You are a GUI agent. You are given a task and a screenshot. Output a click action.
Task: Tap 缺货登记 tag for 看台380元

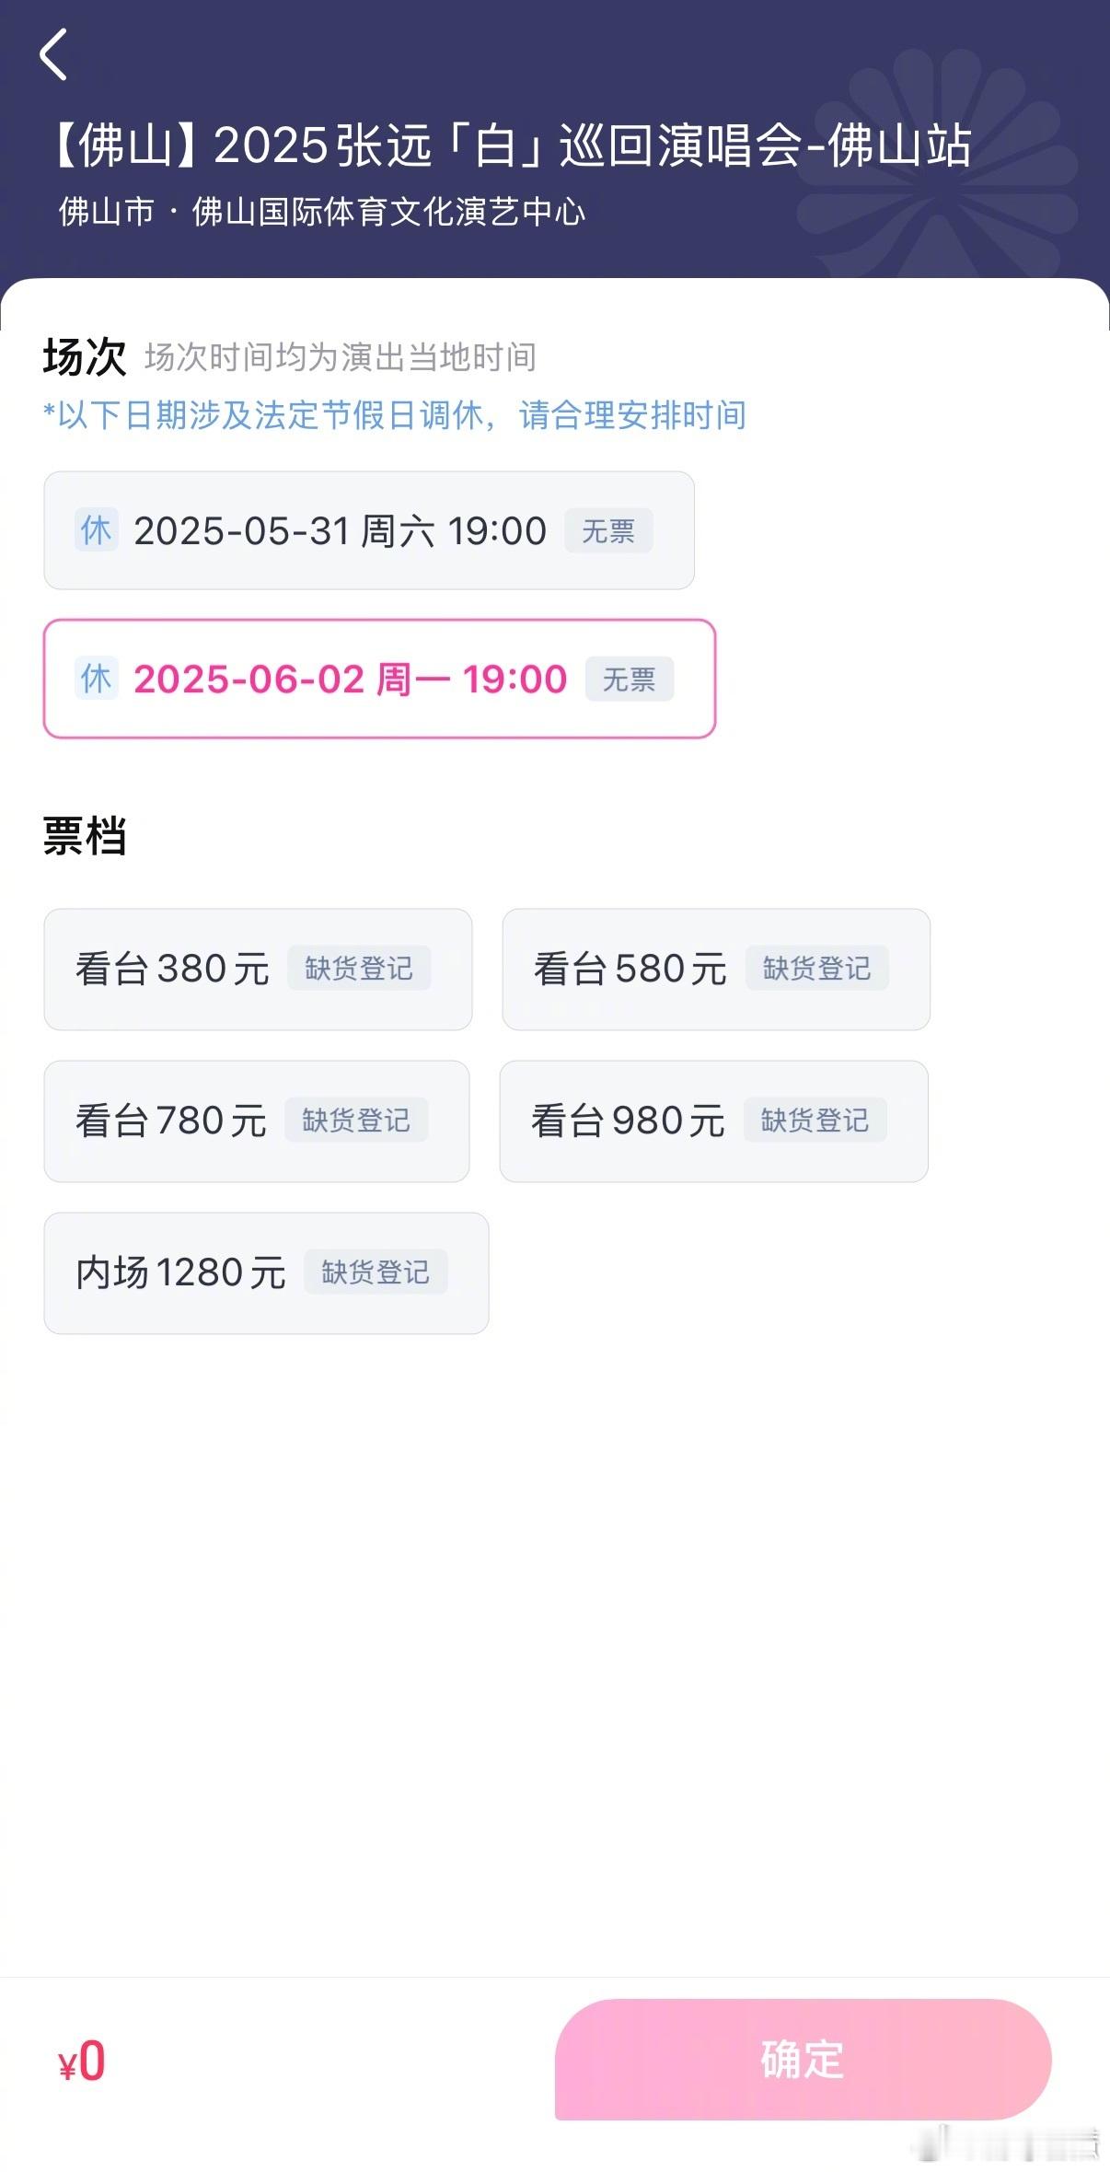click(359, 968)
